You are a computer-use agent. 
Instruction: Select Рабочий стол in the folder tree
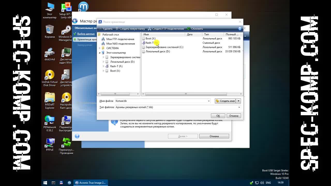click(110, 35)
